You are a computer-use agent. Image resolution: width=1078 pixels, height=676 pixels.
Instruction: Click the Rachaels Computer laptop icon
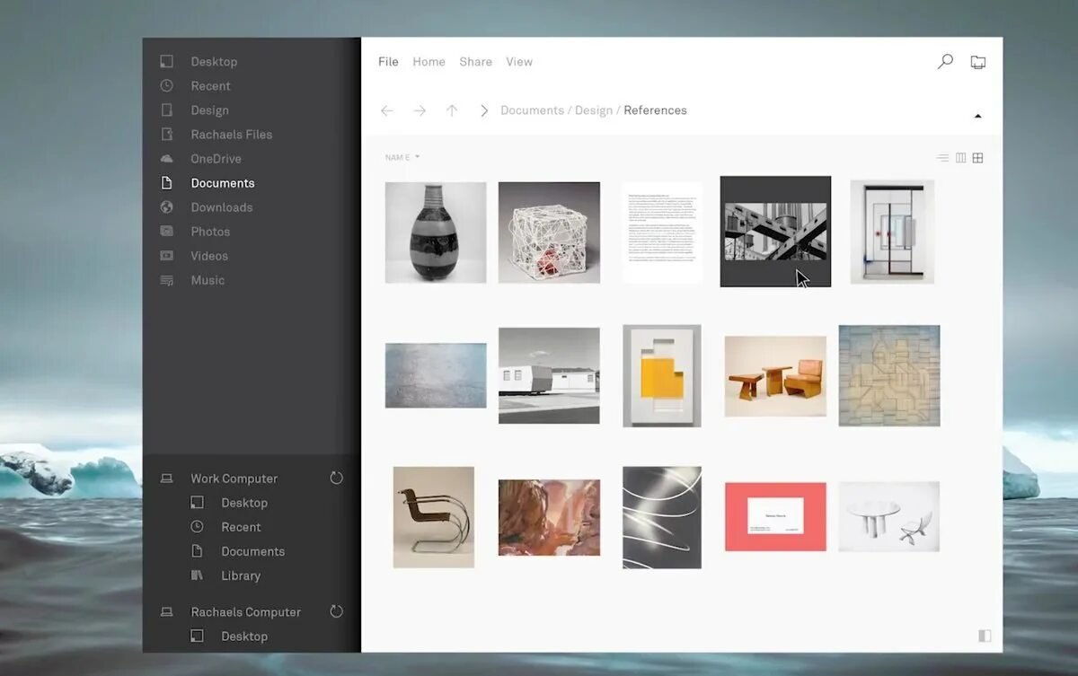click(x=166, y=612)
